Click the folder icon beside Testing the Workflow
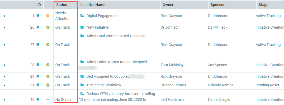The width and height of the screenshot is (284, 105). [x=82, y=85]
